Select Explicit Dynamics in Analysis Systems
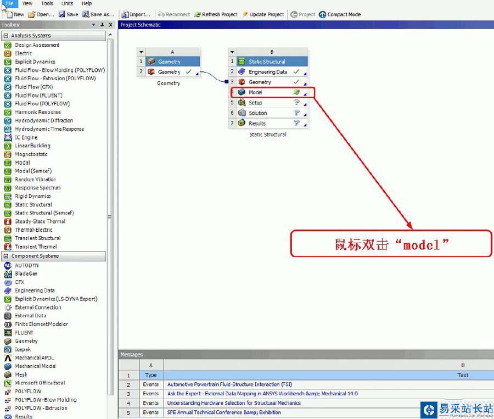 tap(35, 62)
